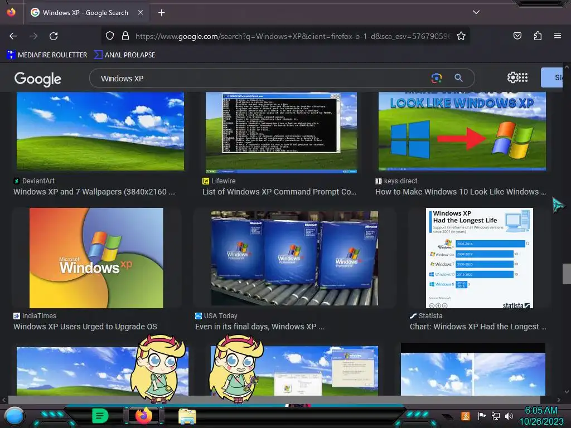Open a new tab with plus
This screenshot has height=428, width=571.
[161, 13]
